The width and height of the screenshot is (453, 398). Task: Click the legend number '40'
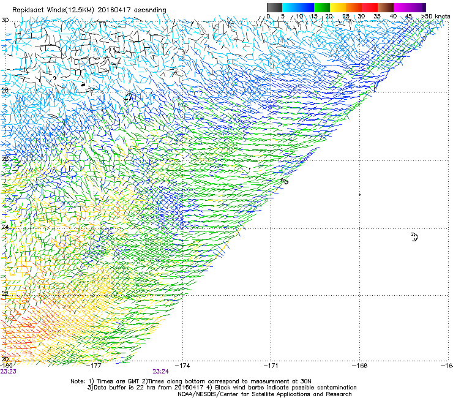pyautogui.click(x=393, y=17)
